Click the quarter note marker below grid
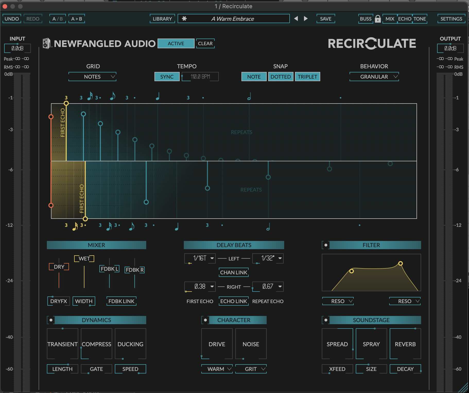Screen dimensions: 469x393 click(177, 227)
